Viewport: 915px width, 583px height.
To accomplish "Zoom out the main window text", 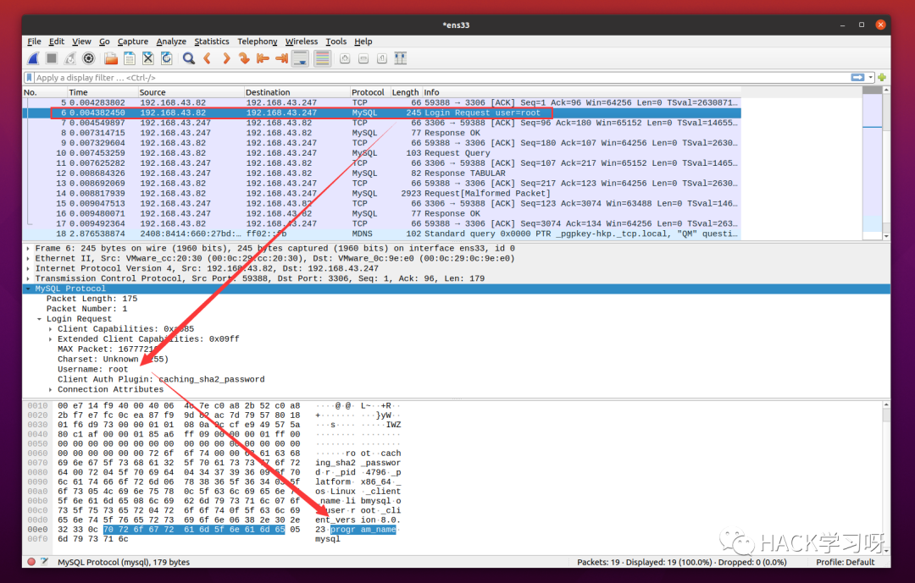I will pos(363,58).
